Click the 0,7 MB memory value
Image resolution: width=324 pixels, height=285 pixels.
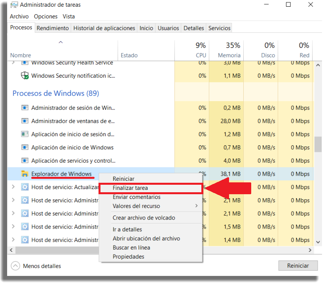[232, 147]
